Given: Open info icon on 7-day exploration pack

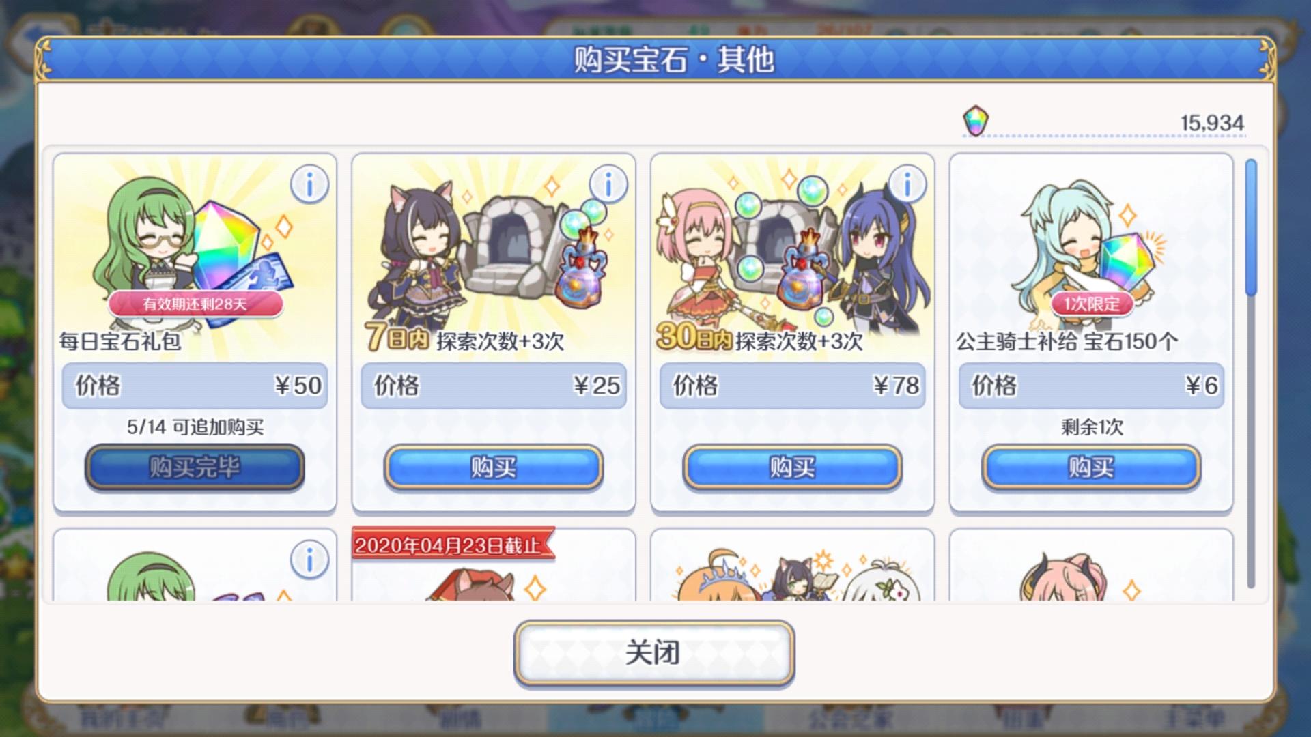Looking at the screenshot, I should point(608,184).
